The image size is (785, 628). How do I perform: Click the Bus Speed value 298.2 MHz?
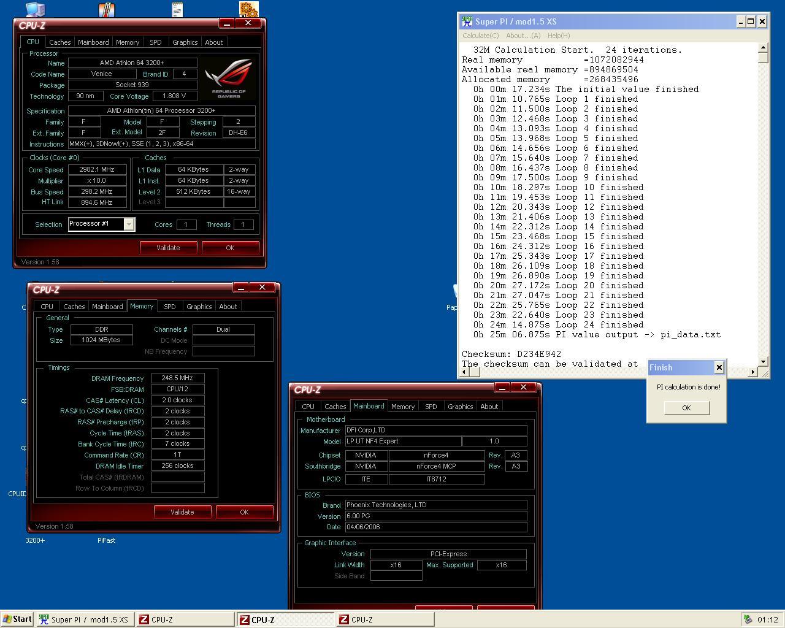97,191
